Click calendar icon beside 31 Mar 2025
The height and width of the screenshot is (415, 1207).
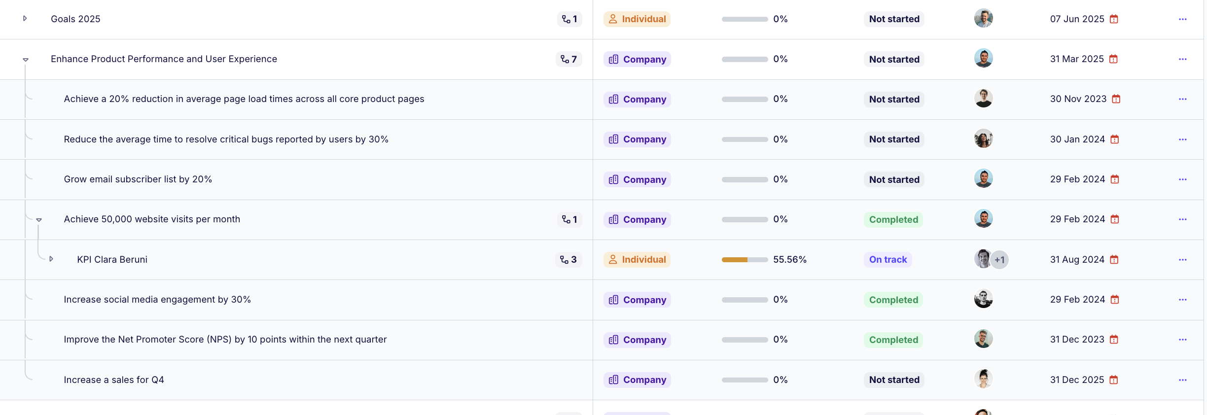coord(1113,59)
